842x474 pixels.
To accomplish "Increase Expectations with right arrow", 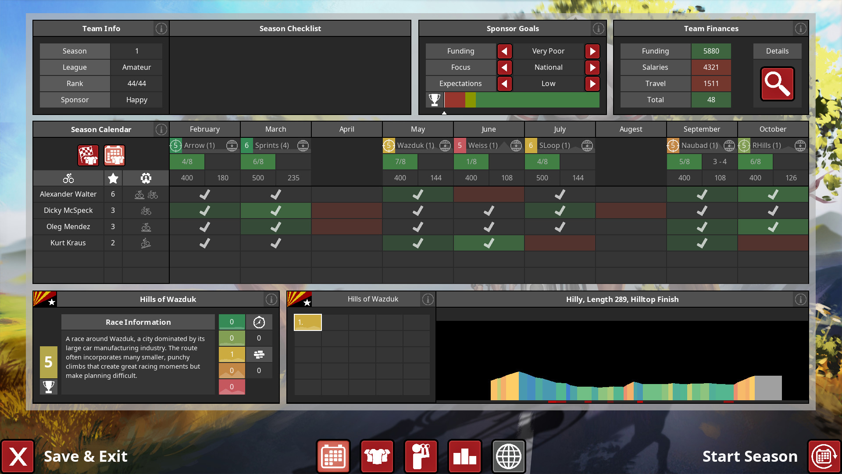I will click(592, 84).
